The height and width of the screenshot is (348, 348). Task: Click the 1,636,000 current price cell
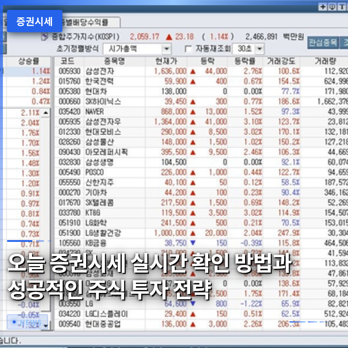[170, 71]
